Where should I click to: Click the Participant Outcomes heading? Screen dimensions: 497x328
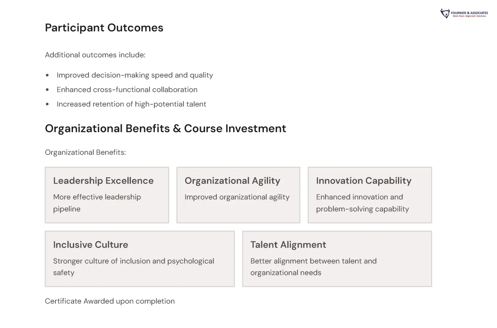104,28
